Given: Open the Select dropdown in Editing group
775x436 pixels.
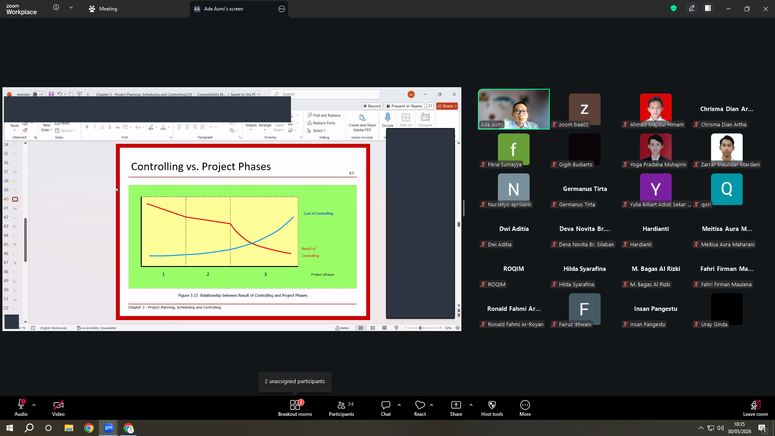Looking at the screenshot, I should (317, 131).
